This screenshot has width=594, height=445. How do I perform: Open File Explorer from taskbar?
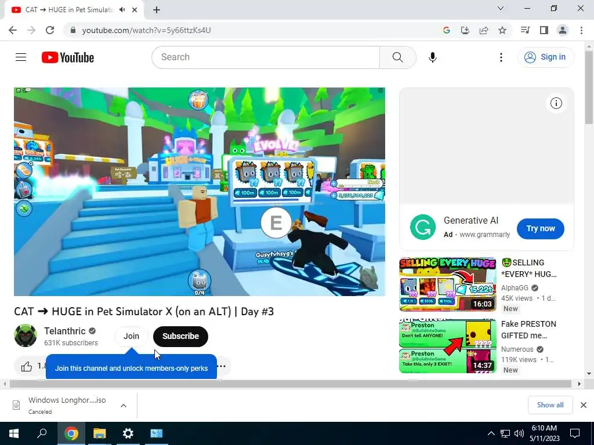[x=99, y=433]
